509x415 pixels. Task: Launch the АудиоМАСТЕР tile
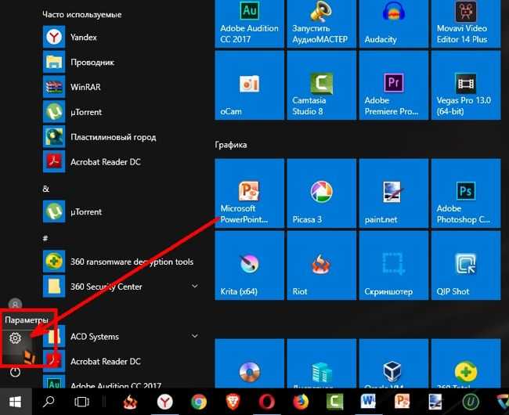coord(321,24)
